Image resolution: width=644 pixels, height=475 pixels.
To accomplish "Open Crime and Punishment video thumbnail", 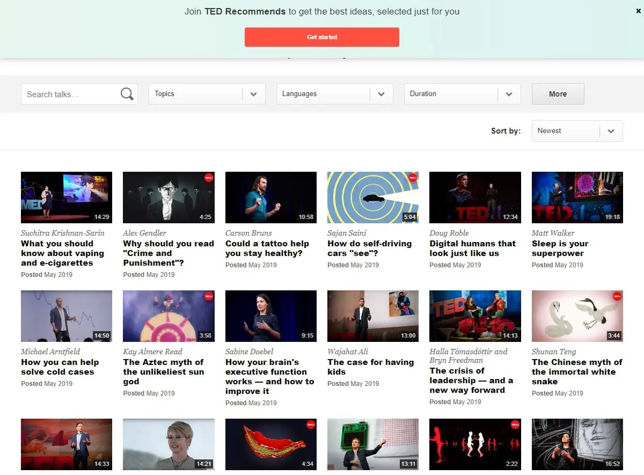I will pos(169,197).
